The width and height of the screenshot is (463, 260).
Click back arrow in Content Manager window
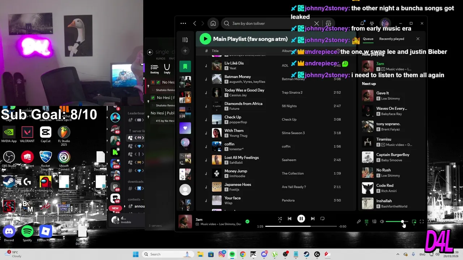coord(150,52)
